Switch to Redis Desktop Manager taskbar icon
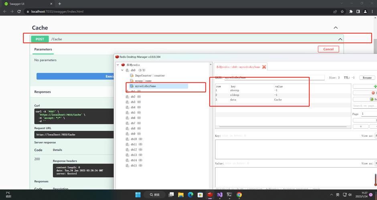This screenshot has height=200, width=377. point(210,195)
